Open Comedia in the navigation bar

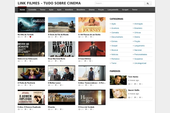point(32,10)
